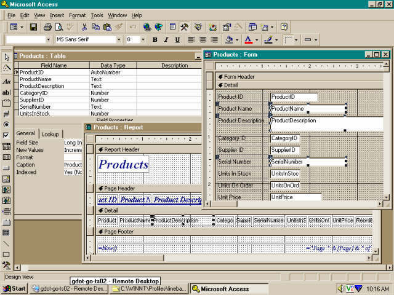394x295 pixels.
Task: Select the Rectangle tool in the toolbox
Action: pyautogui.click(x=7, y=254)
